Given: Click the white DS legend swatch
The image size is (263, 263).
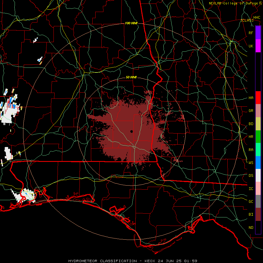Looking at the screenshot, I should coord(258,175).
